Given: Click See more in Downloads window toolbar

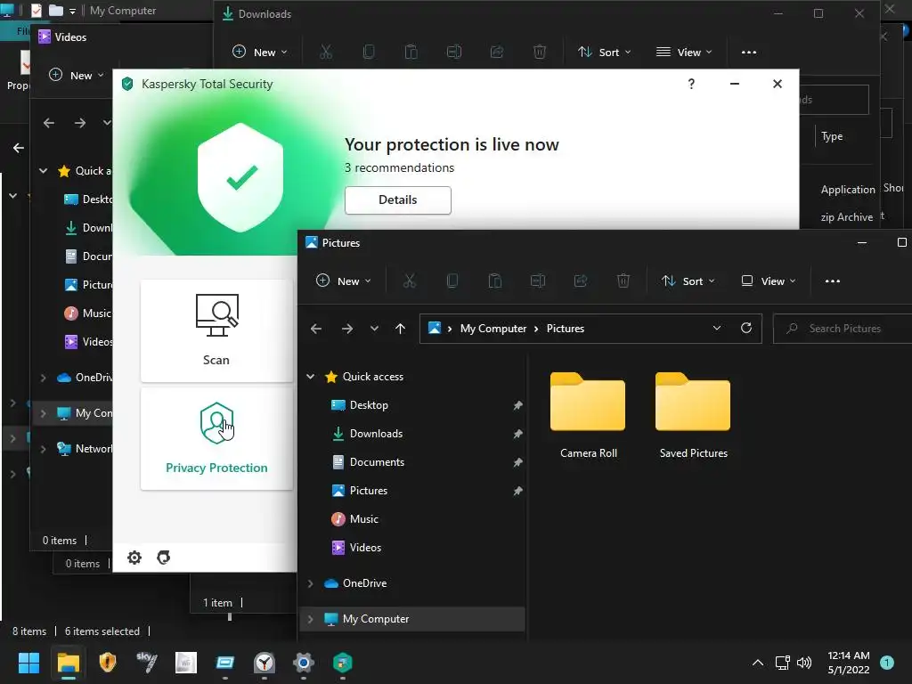Looking at the screenshot, I should pyautogui.click(x=748, y=53).
